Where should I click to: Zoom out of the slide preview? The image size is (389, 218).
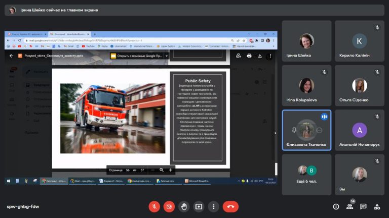click(x=152, y=170)
